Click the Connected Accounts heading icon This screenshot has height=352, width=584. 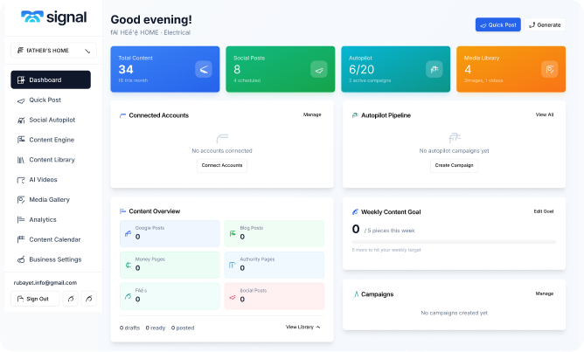pyautogui.click(x=122, y=115)
